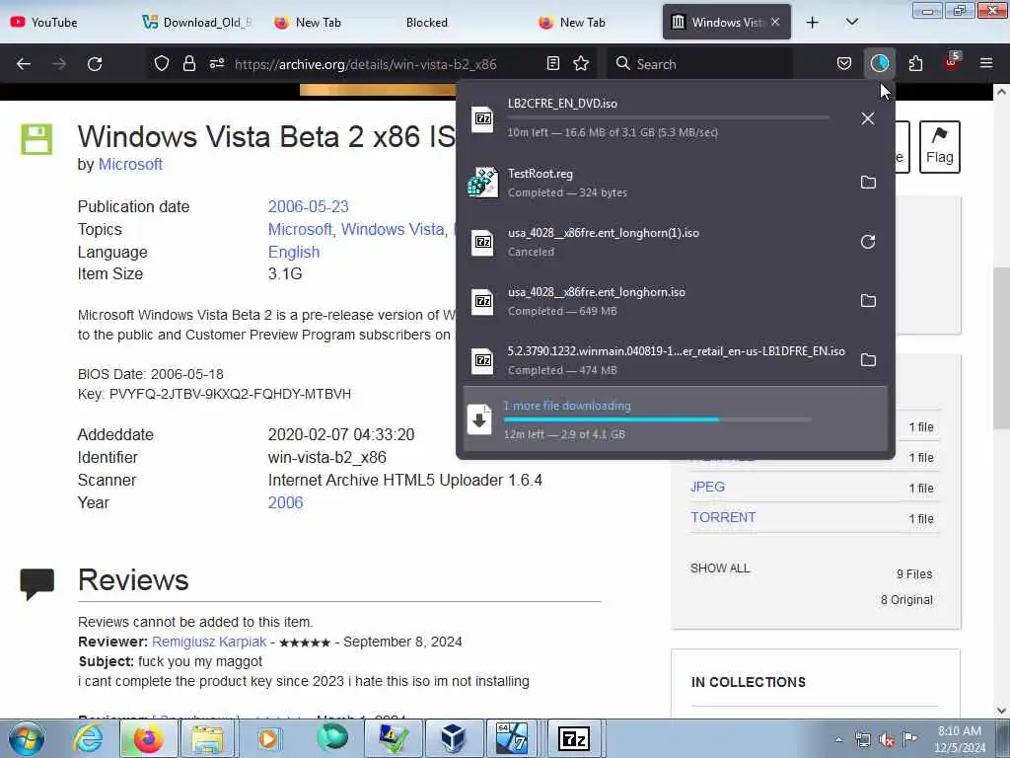Open Windows Start orb
Screen dimensions: 1010x758
point(26,738)
